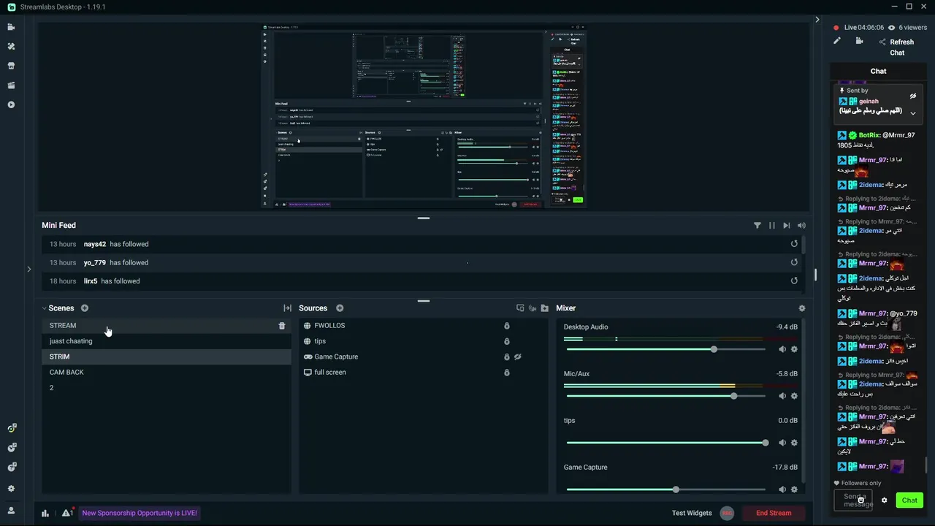The width and height of the screenshot is (935, 526).
Task: Adjust the Game Capture volume slider
Action: (666, 489)
